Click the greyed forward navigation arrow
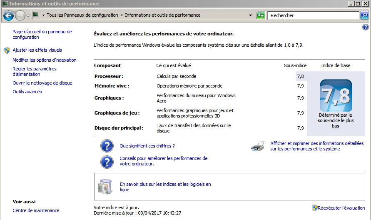This screenshot has height=220, width=371. [20, 16]
